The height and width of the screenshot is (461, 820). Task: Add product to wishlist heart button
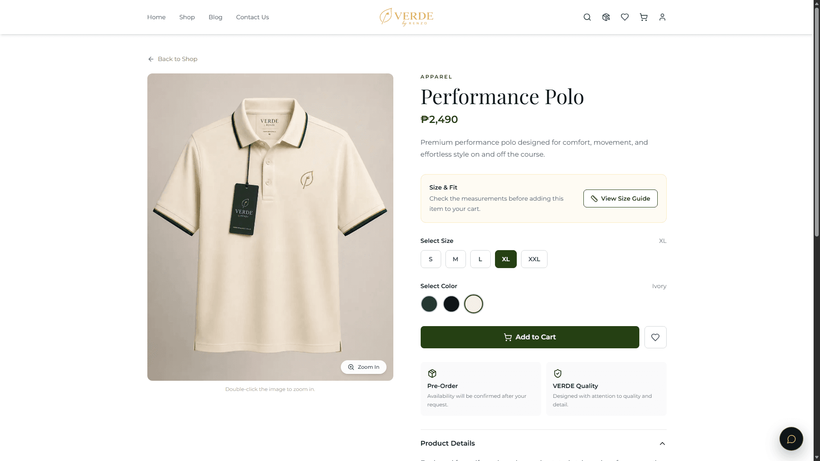655,337
